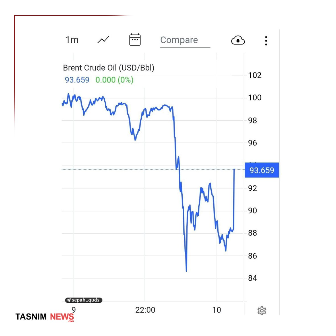
Task: Click the 93.659 current price label
Action: (262, 170)
